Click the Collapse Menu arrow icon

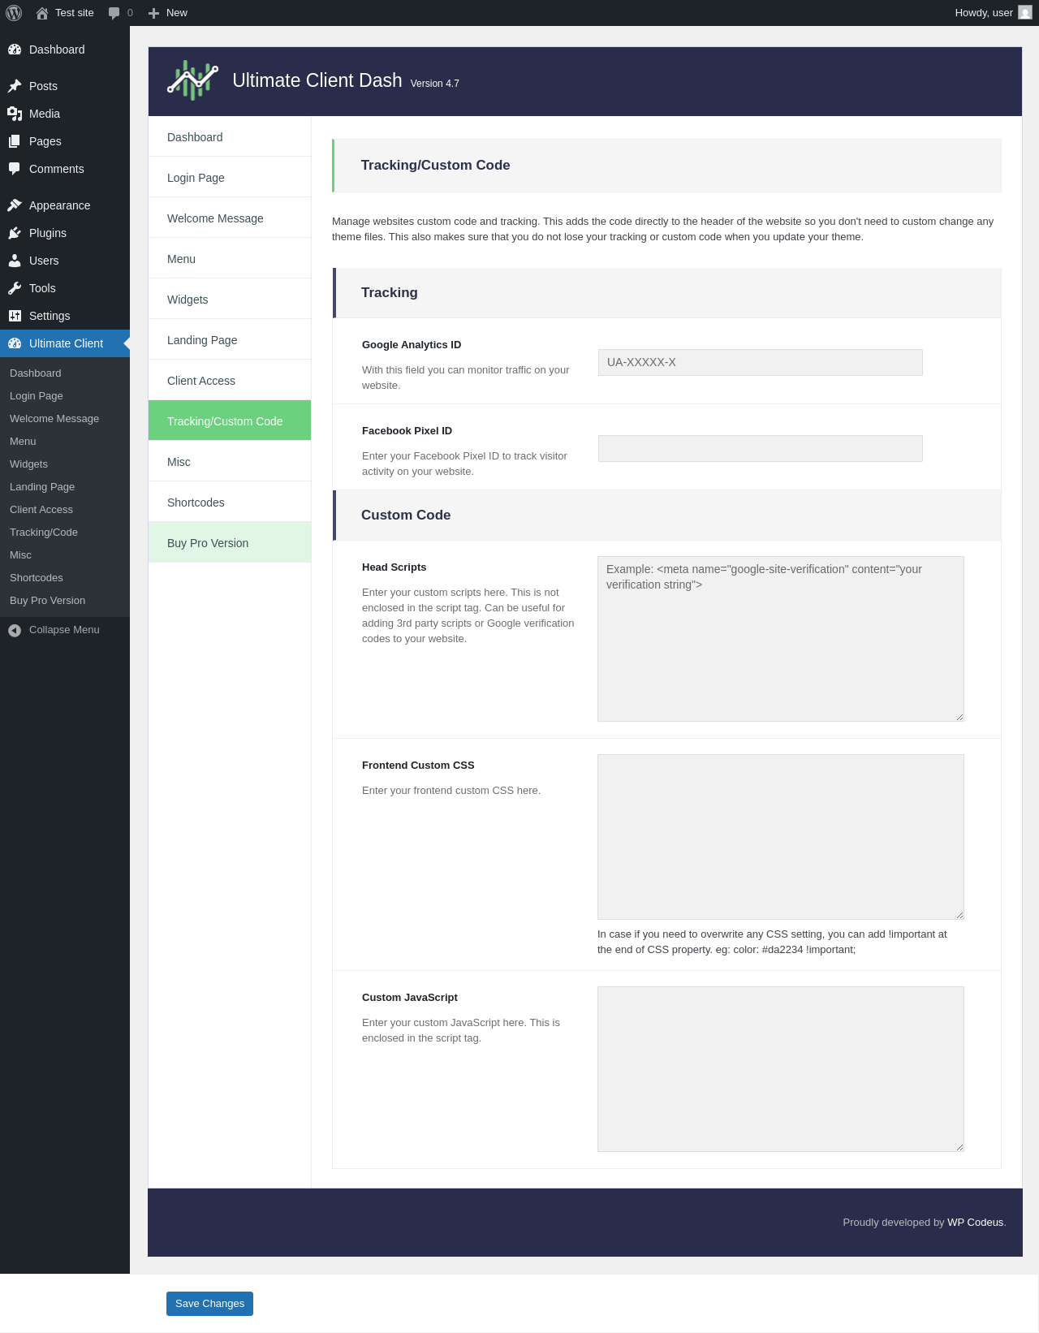click(x=15, y=630)
